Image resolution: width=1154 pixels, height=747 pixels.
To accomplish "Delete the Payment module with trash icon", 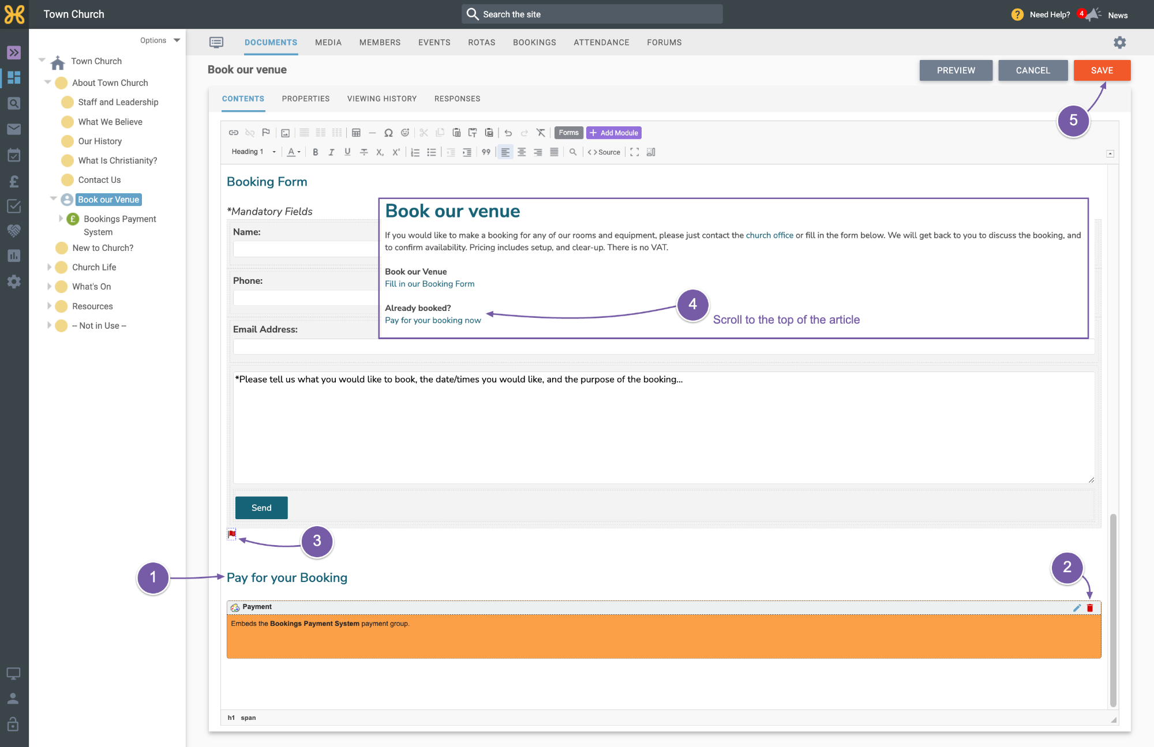I will click(x=1090, y=608).
